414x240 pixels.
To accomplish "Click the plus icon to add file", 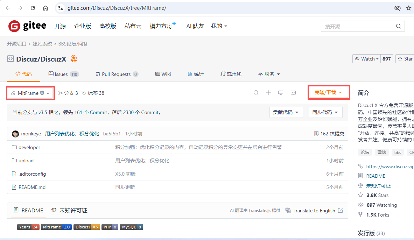I will coord(268,93).
